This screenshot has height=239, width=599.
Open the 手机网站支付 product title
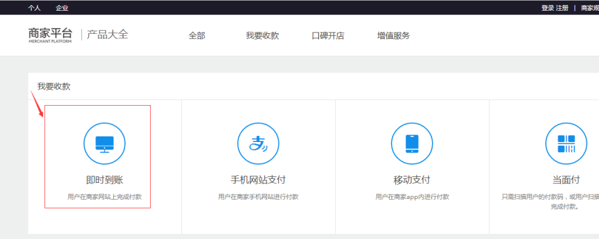[258, 180]
